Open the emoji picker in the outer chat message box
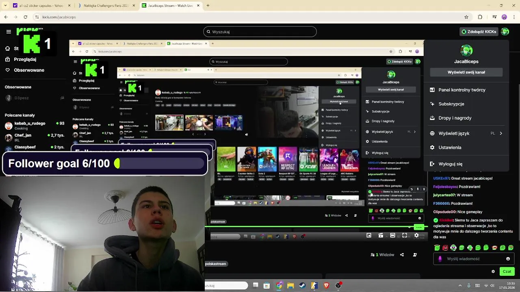The image size is (520, 292). pyautogui.click(x=508, y=259)
